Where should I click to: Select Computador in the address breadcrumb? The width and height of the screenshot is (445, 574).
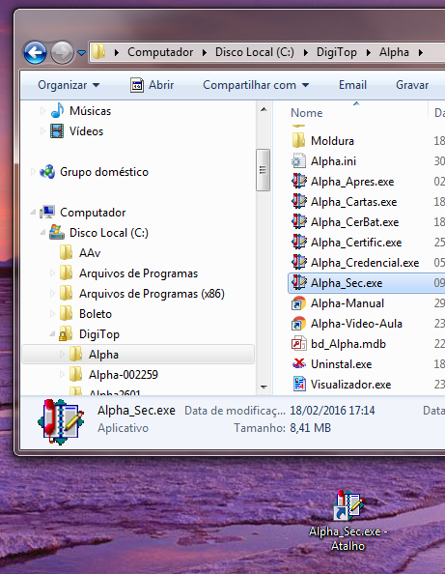tap(160, 52)
